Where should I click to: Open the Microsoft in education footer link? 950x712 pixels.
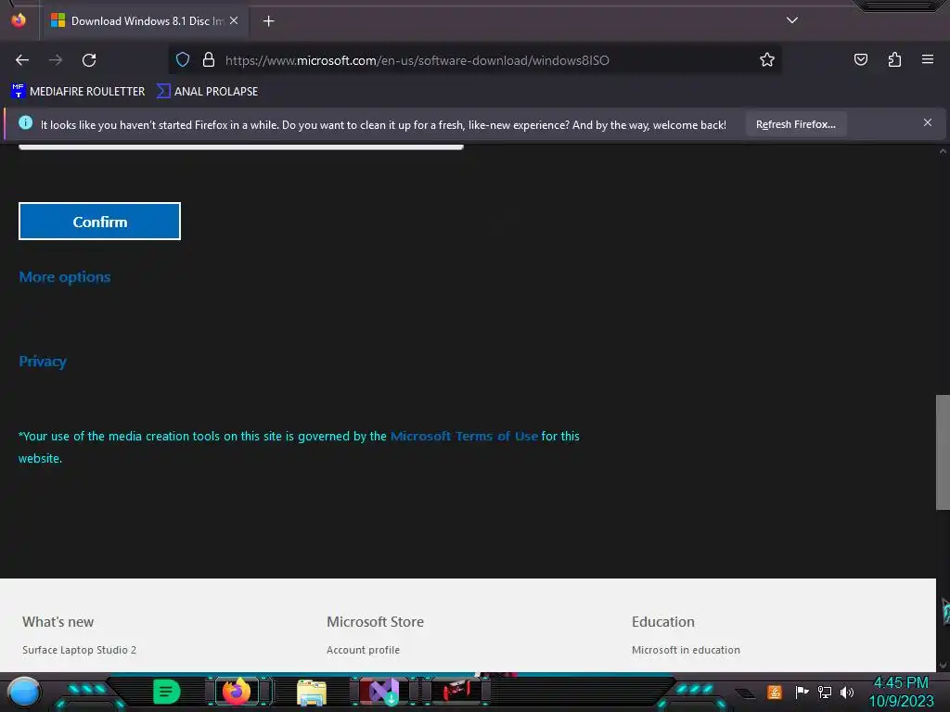686,650
